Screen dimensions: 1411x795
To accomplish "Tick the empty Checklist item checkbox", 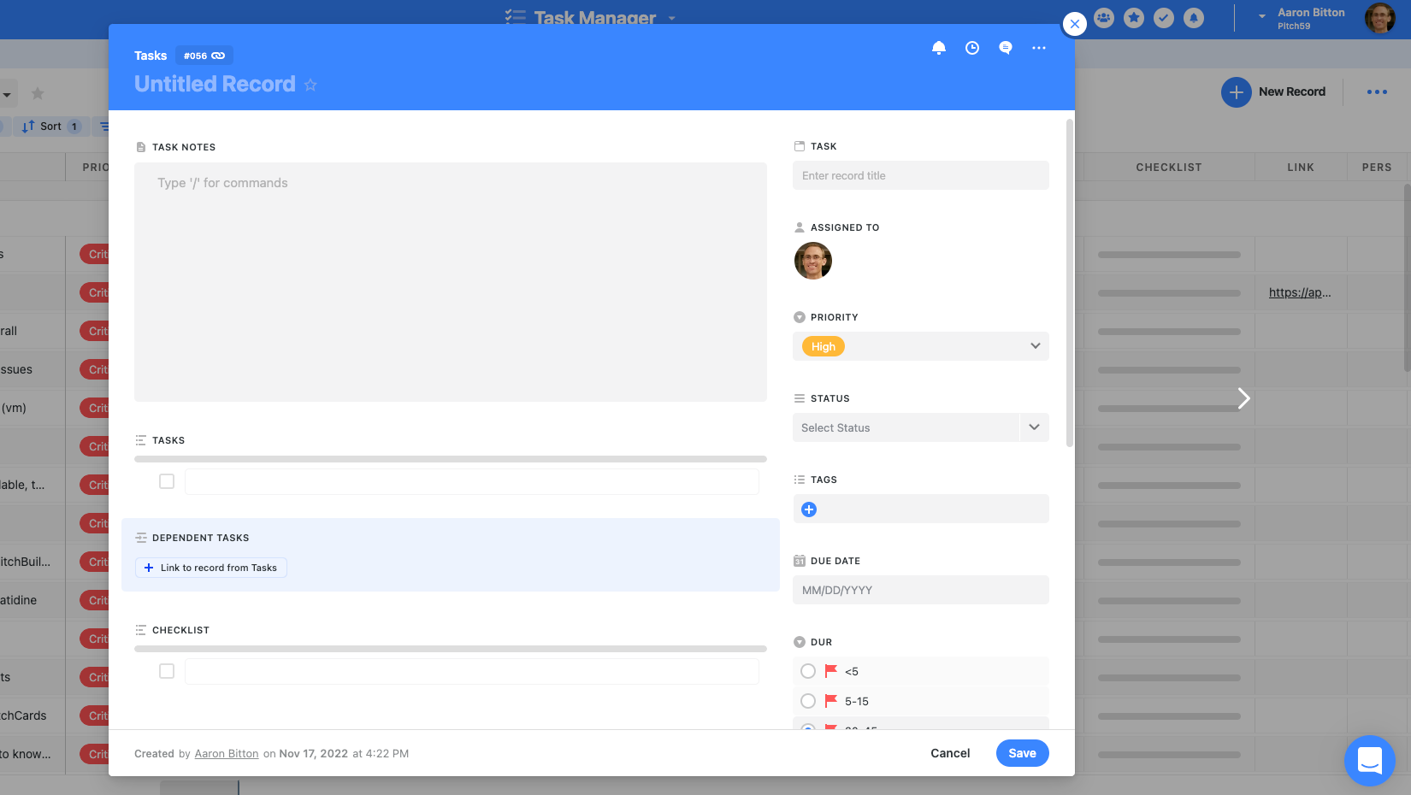I will click(x=167, y=671).
